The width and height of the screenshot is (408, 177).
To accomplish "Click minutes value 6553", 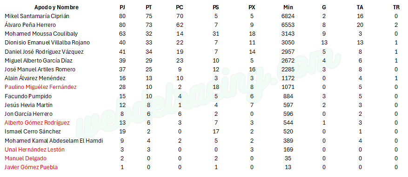I will [x=288, y=25].
